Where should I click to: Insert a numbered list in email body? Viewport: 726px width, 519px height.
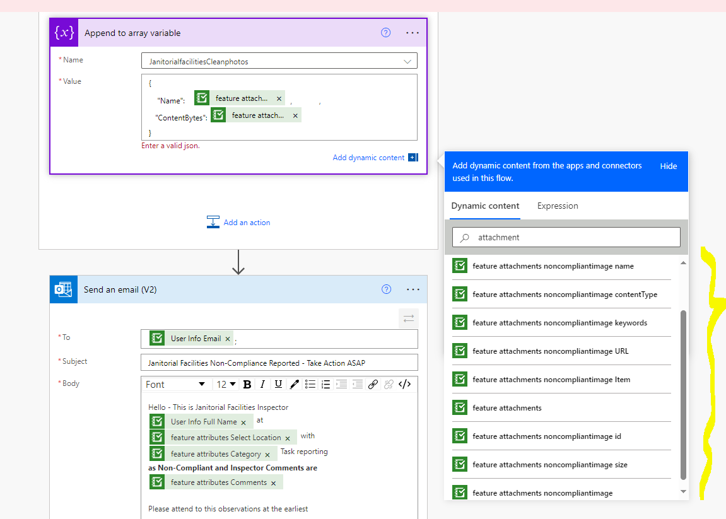click(325, 384)
